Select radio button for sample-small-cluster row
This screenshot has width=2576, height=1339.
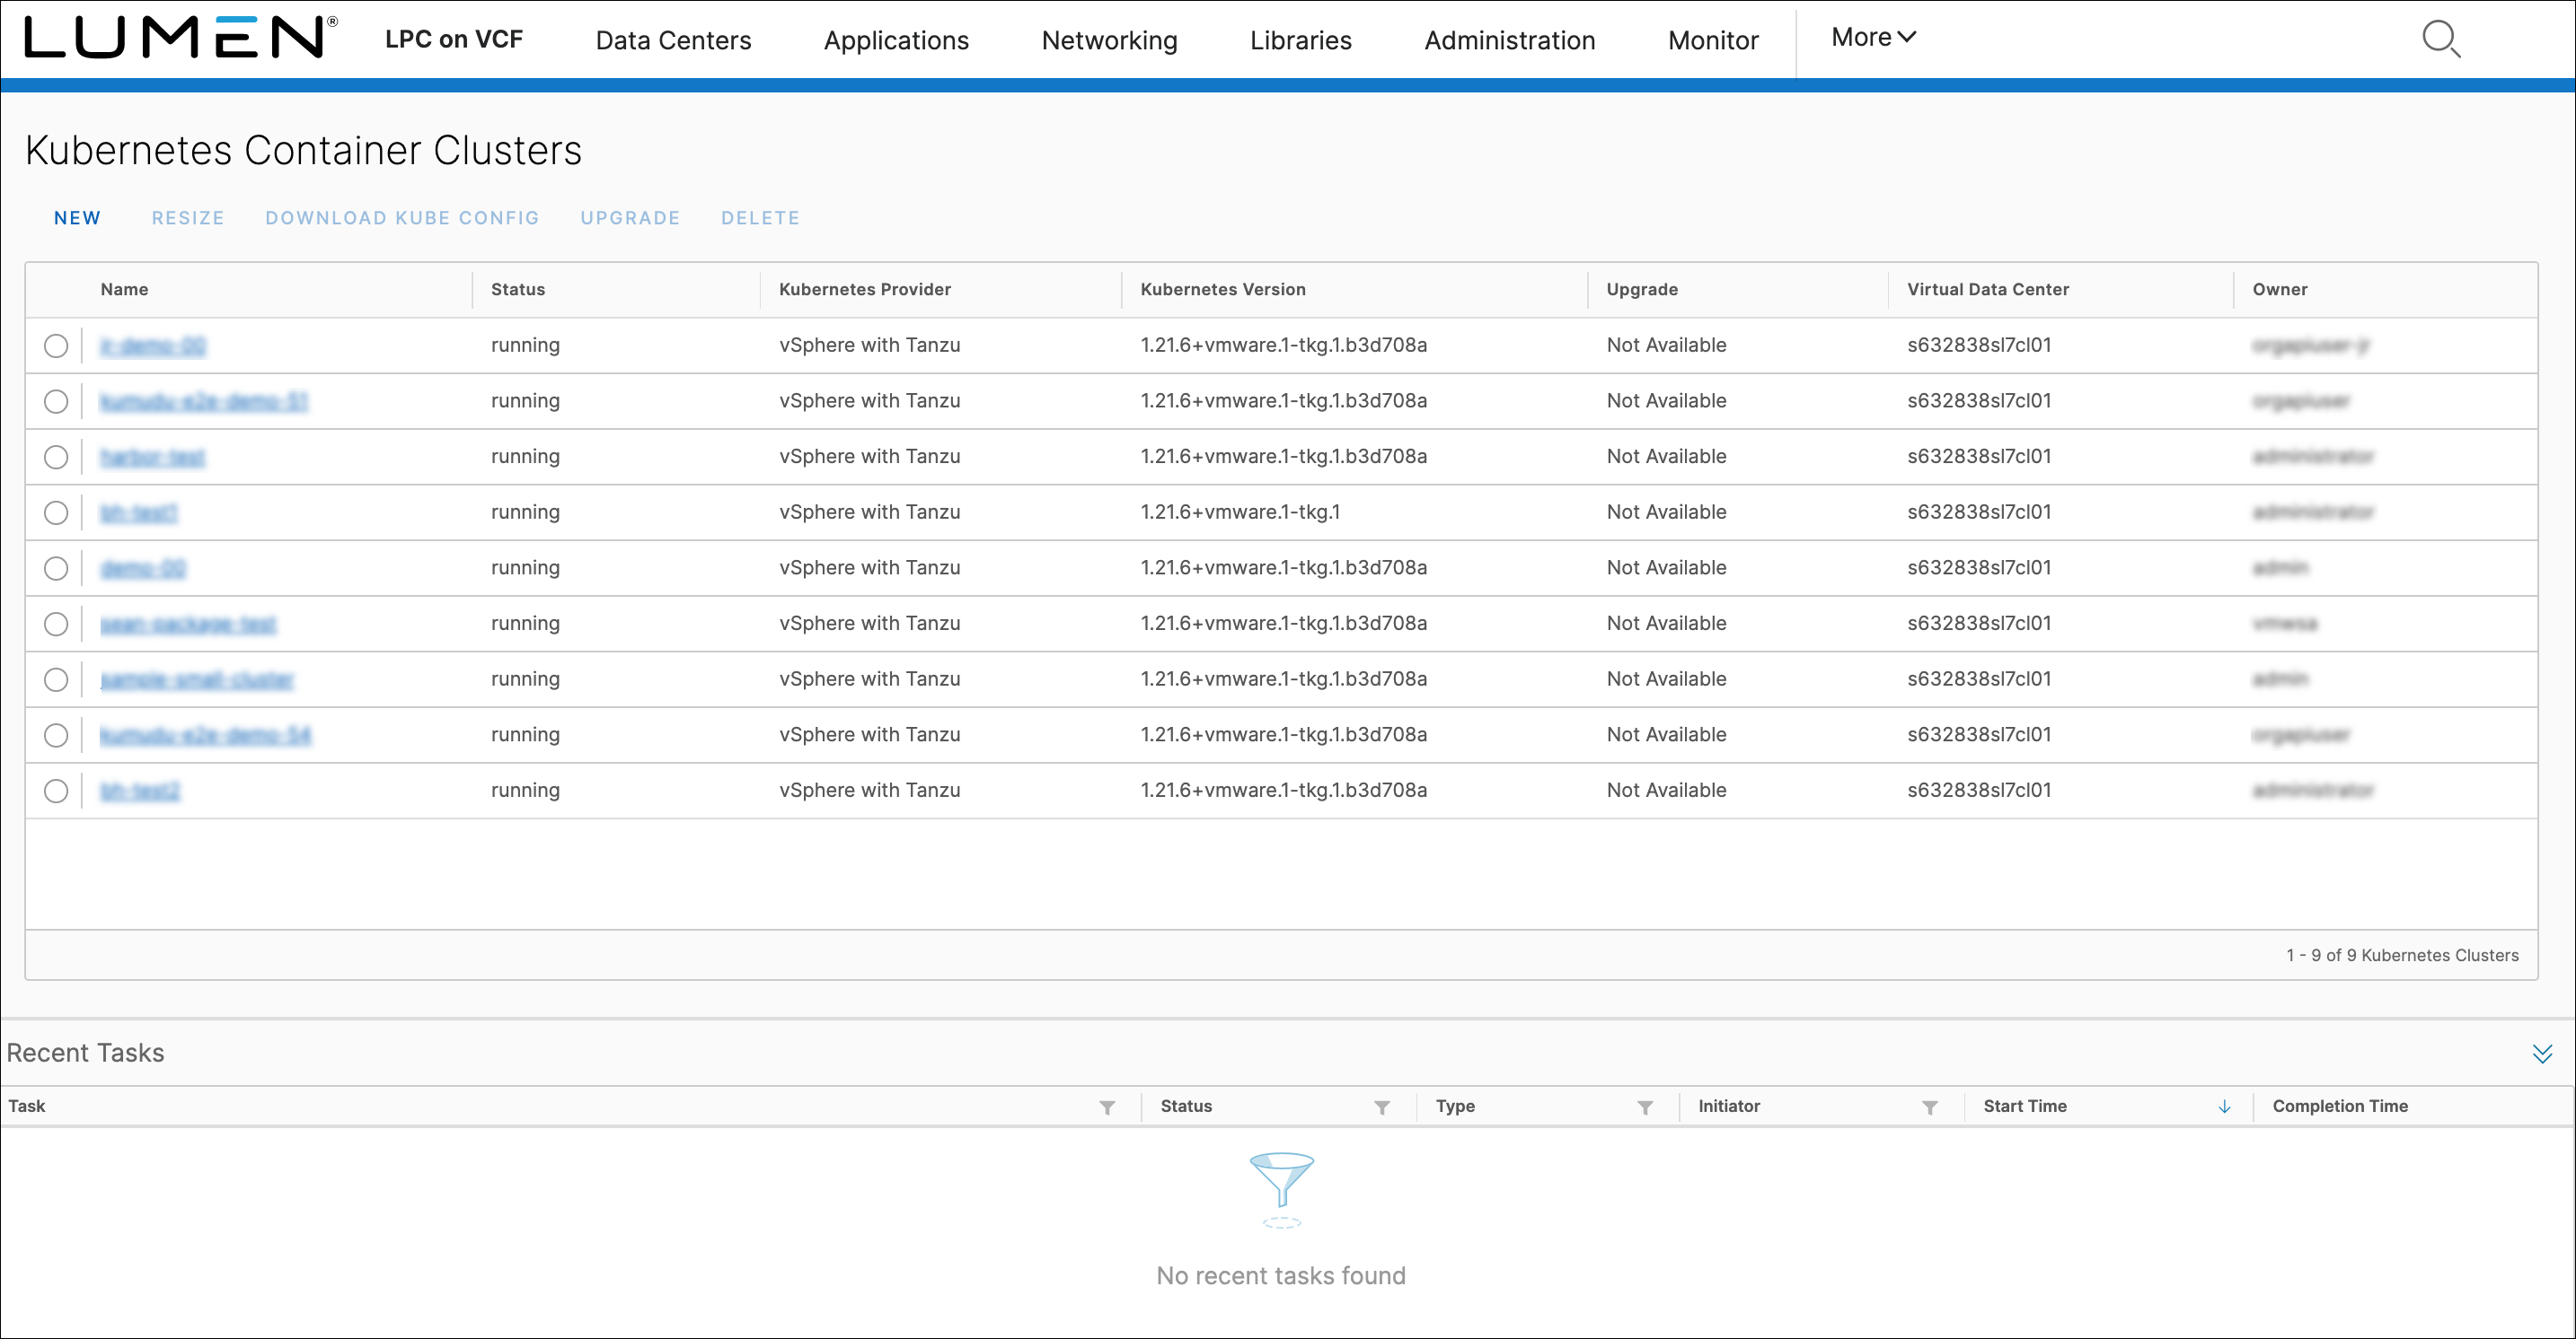tap(56, 679)
